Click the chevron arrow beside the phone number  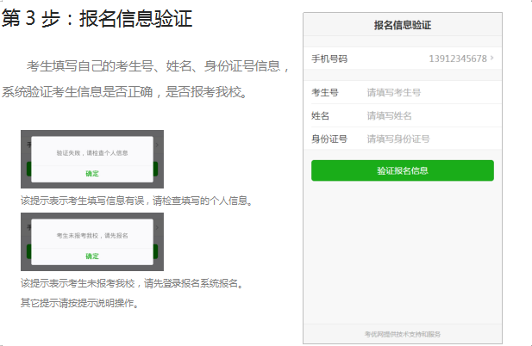pyautogui.click(x=492, y=59)
